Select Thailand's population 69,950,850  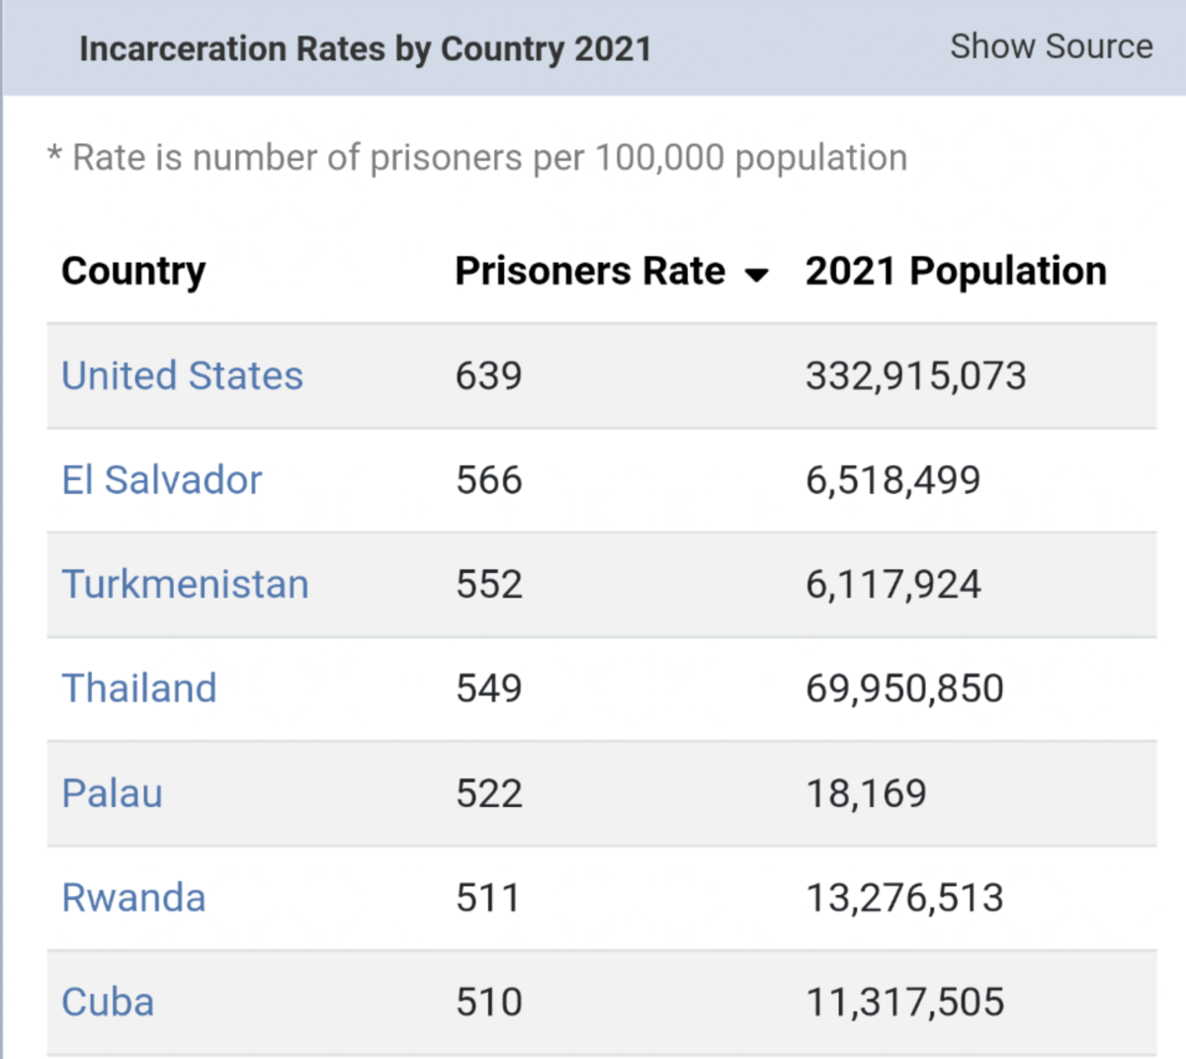904,689
